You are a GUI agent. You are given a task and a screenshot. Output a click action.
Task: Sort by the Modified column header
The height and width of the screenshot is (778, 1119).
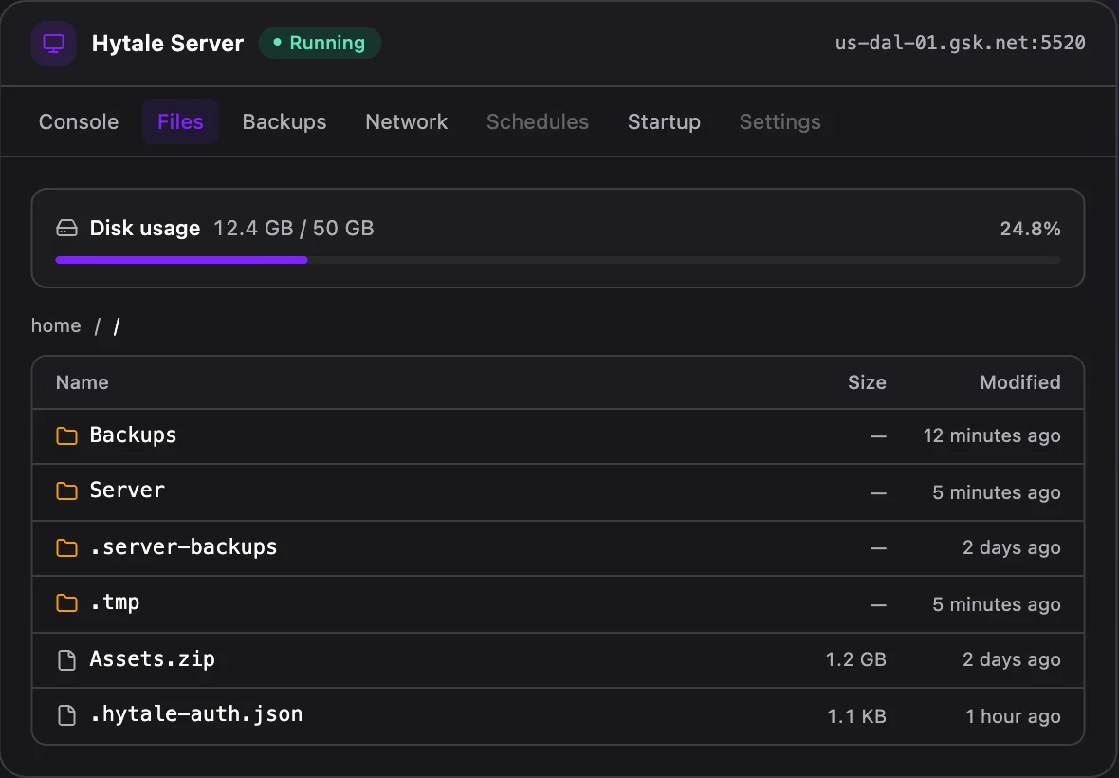pyautogui.click(x=1019, y=382)
